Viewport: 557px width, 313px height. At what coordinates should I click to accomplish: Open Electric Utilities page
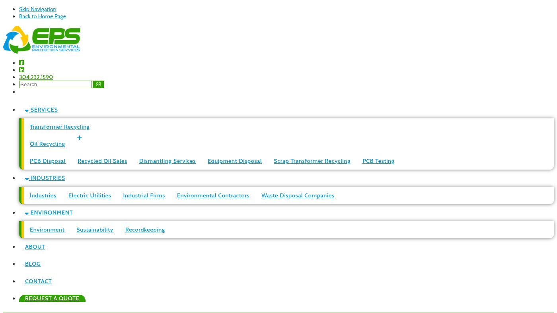tap(90, 196)
